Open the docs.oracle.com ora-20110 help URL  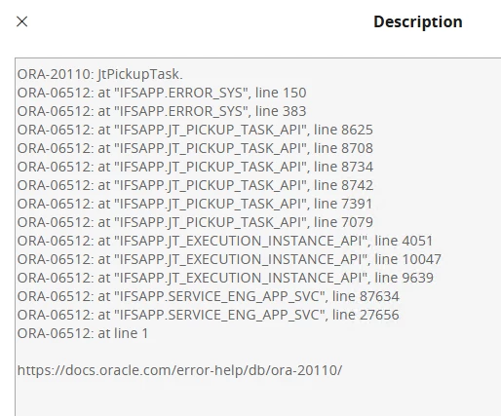(x=179, y=370)
